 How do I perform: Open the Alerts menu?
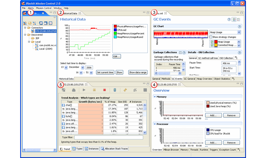click(x=31, y=8)
